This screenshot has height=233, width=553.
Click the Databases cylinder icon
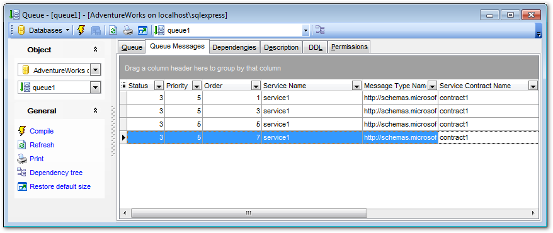(21, 30)
